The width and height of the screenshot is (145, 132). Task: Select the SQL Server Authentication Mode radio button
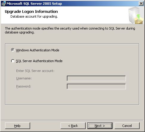point(13,61)
